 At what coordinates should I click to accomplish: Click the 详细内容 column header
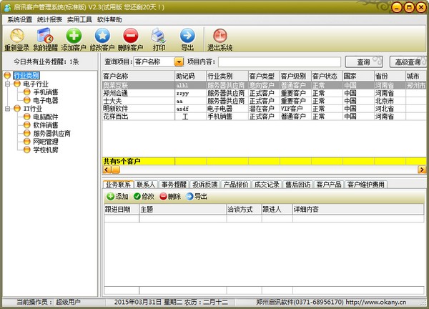point(358,210)
